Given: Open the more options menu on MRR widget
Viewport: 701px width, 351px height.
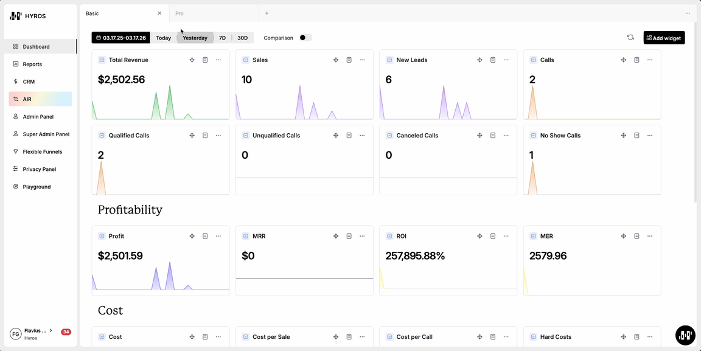Looking at the screenshot, I should pyautogui.click(x=362, y=236).
